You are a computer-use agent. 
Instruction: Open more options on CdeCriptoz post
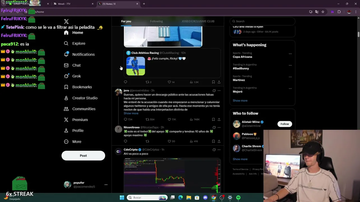point(219,150)
